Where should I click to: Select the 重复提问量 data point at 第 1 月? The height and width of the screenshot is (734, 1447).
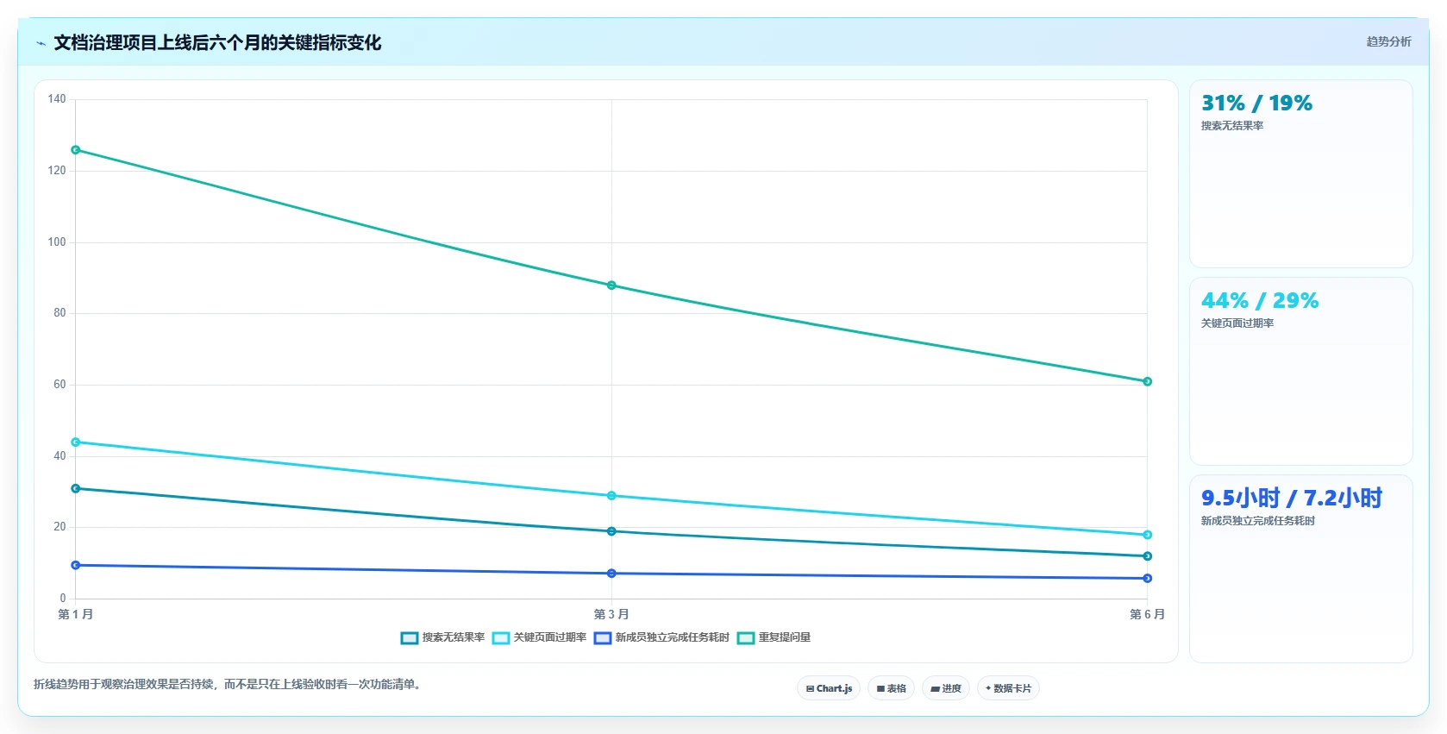tap(76, 150)
